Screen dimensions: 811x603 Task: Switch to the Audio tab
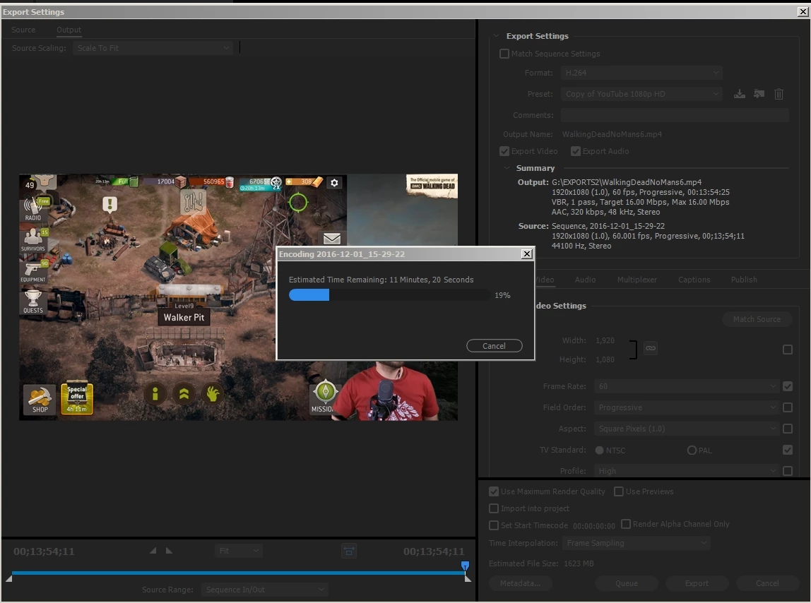(x=586, y=280)
